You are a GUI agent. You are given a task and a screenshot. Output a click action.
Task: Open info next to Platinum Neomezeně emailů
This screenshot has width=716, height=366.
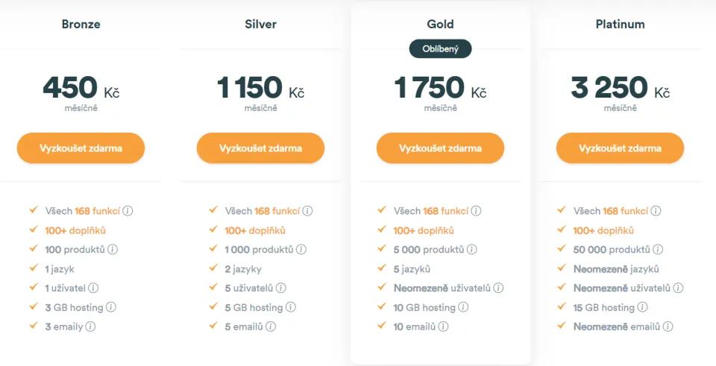tap(668, 326)
